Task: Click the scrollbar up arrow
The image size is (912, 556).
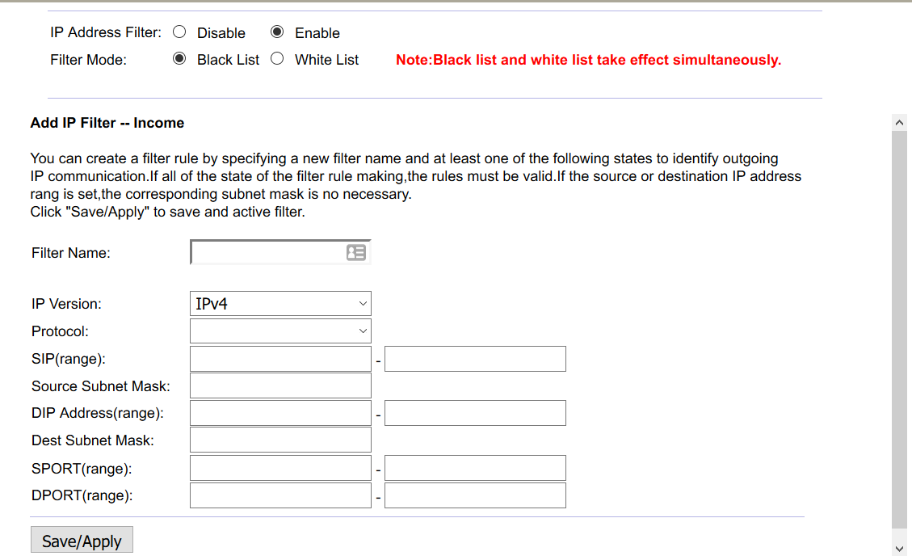Action: [899, 122]
